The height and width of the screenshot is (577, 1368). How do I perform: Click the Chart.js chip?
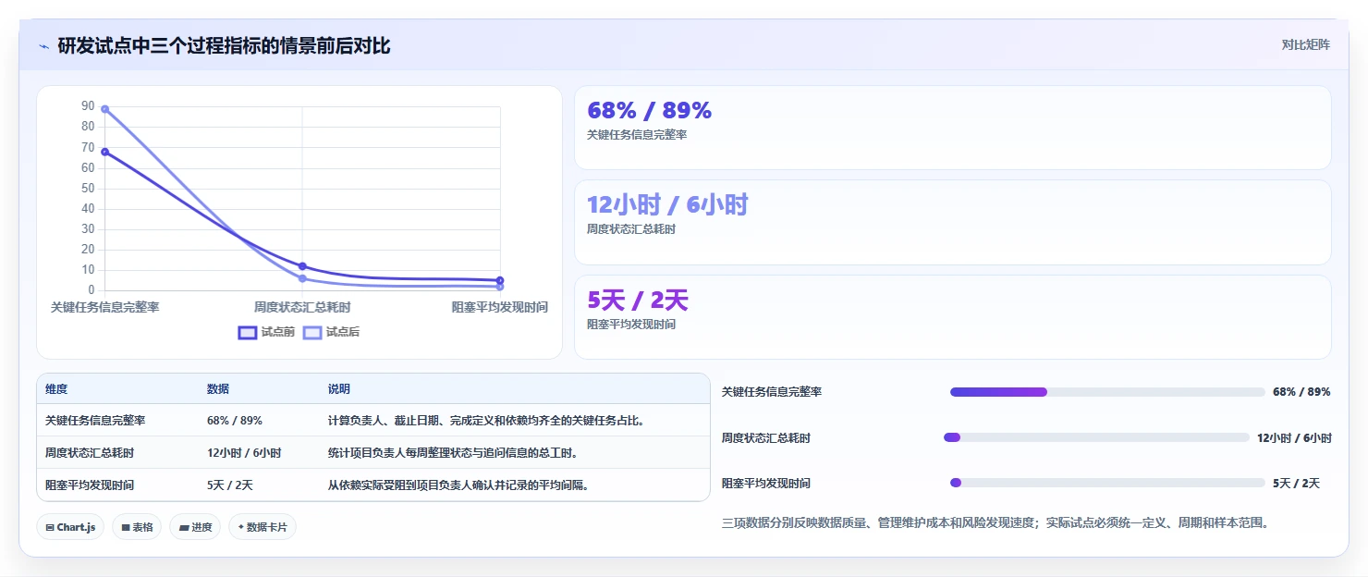click(71, 527)
